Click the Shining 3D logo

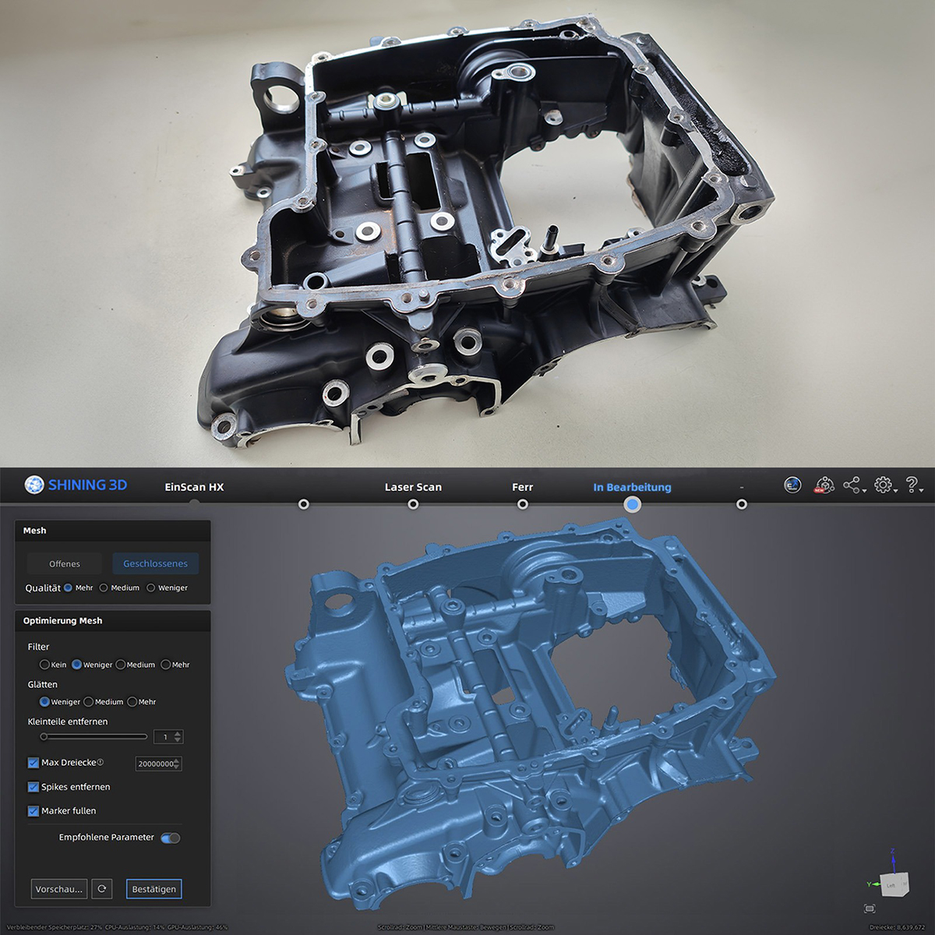point(76,485)
